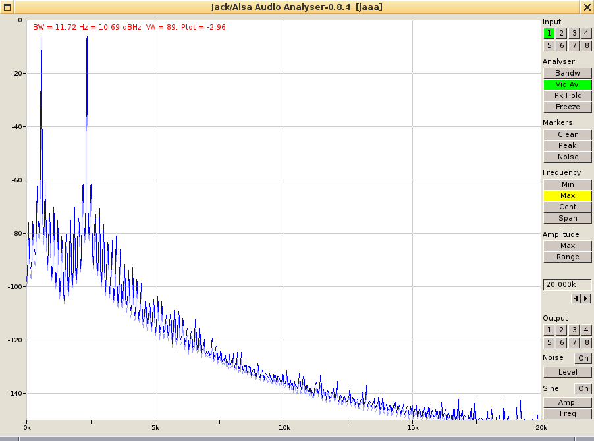The image size is (594, 441).
Task: Select Output channel 3
Action: [x=574, y=330]
